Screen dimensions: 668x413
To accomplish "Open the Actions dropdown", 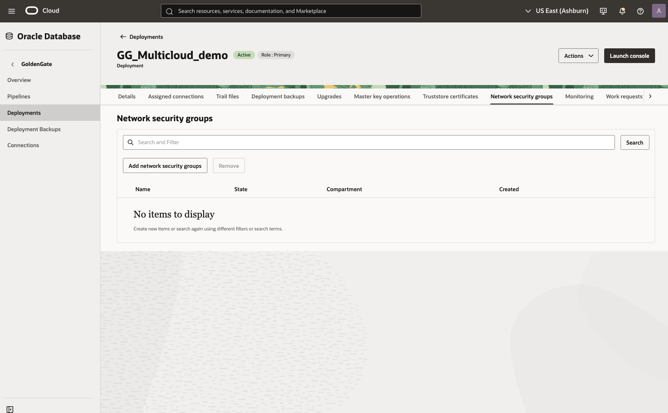I will click(x=578, y=55).
